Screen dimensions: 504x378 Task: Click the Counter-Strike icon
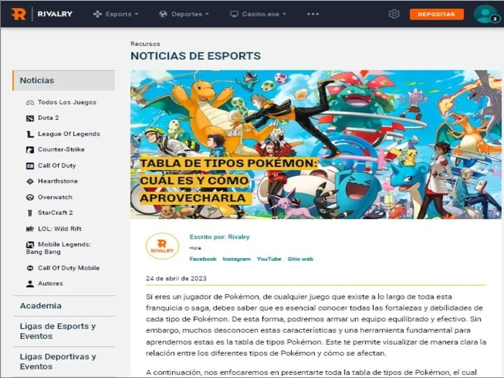click(30, 150)
